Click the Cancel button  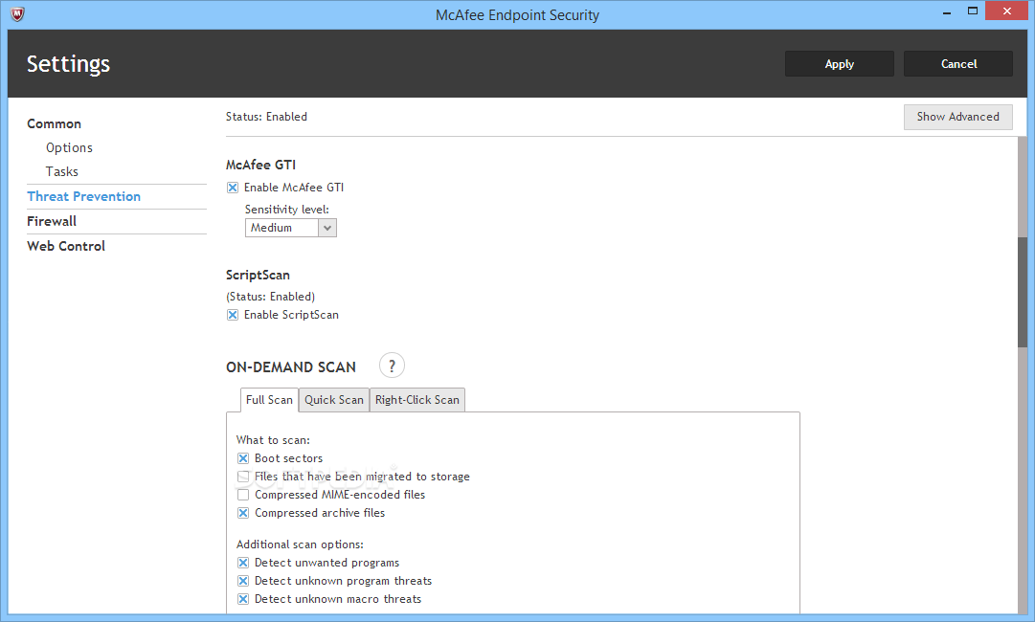point(958,64)
